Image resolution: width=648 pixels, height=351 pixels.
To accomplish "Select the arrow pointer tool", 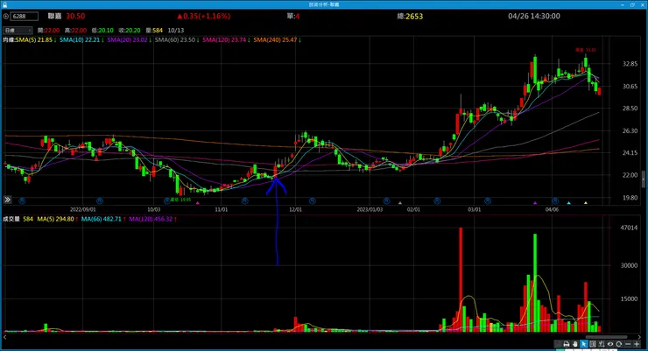I will pyautogui.click(x=583, y=344).
